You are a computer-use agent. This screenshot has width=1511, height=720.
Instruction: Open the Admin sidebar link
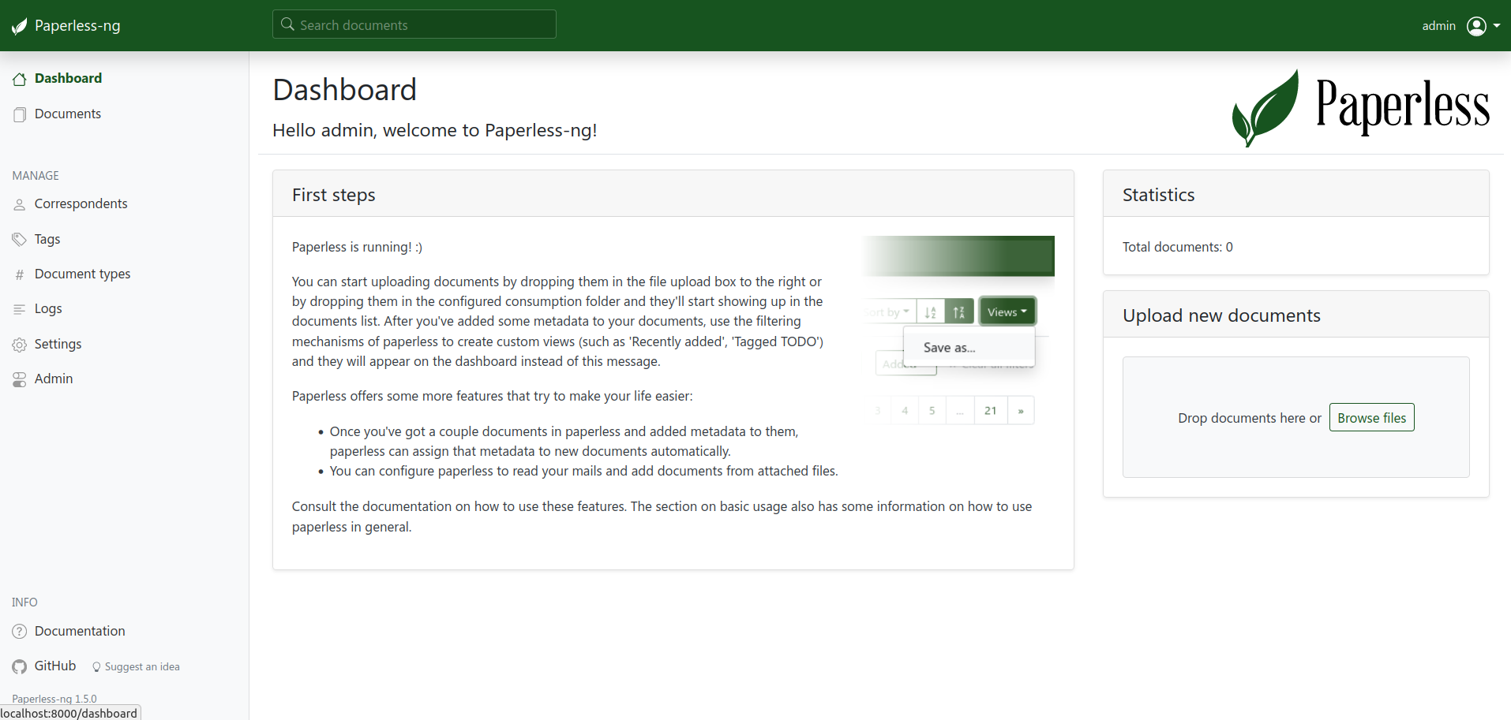coord(54,379)
